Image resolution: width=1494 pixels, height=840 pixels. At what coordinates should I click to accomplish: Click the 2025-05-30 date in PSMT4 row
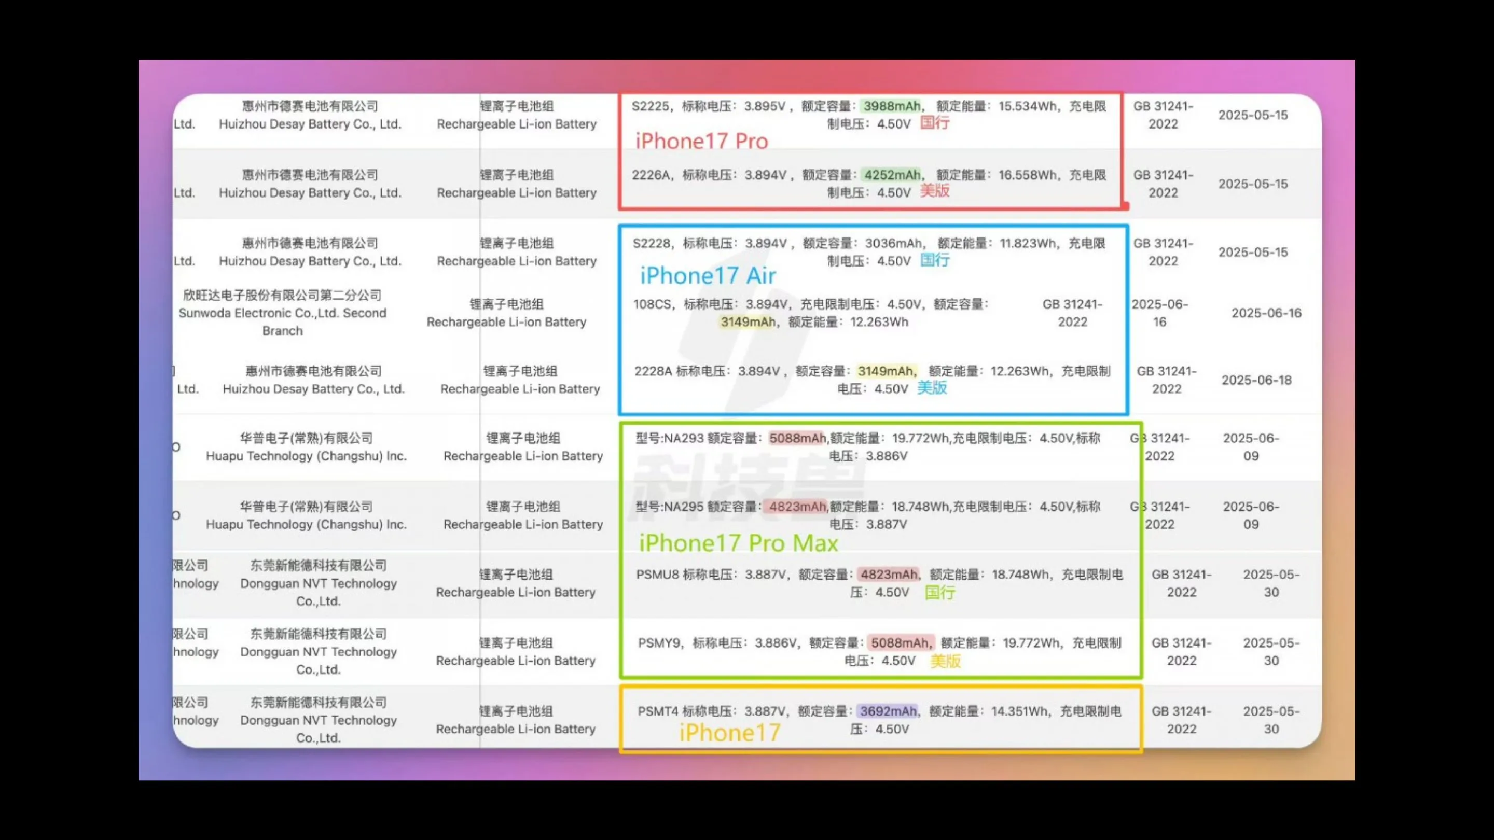(1271, 720)
